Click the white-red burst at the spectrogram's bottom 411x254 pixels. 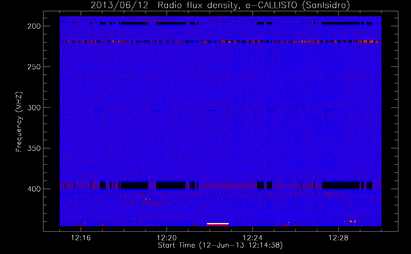pos(218,224)
